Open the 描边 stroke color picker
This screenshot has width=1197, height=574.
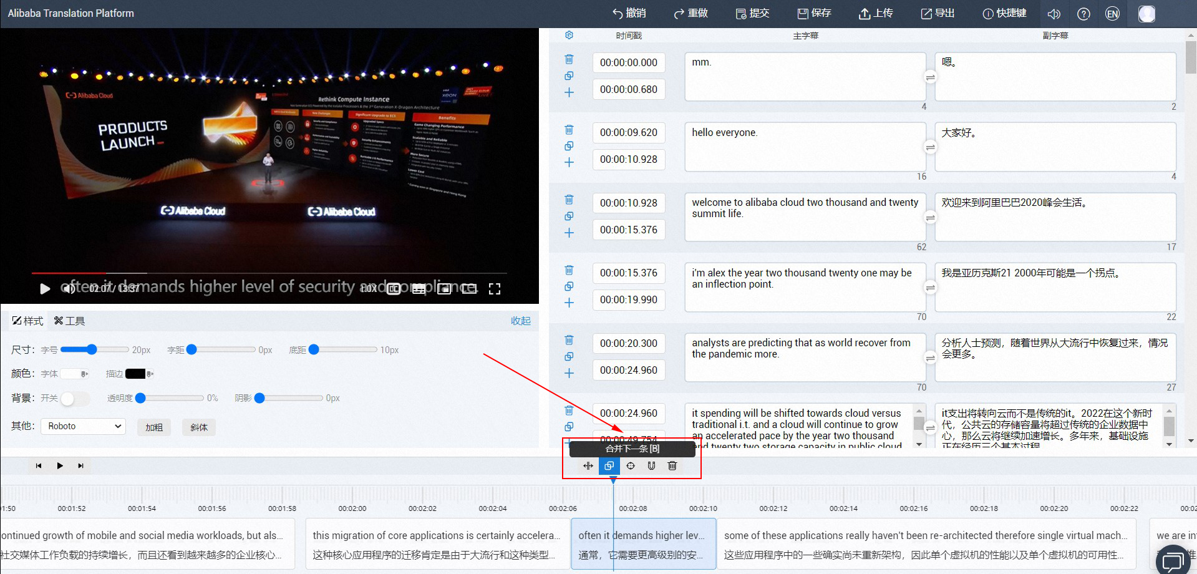pos(139,374)
